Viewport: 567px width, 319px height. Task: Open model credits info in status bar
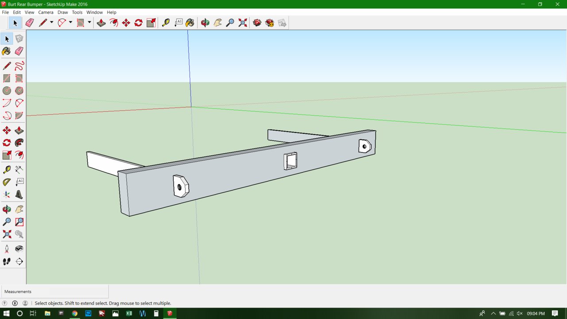click(x=15, y=303)
